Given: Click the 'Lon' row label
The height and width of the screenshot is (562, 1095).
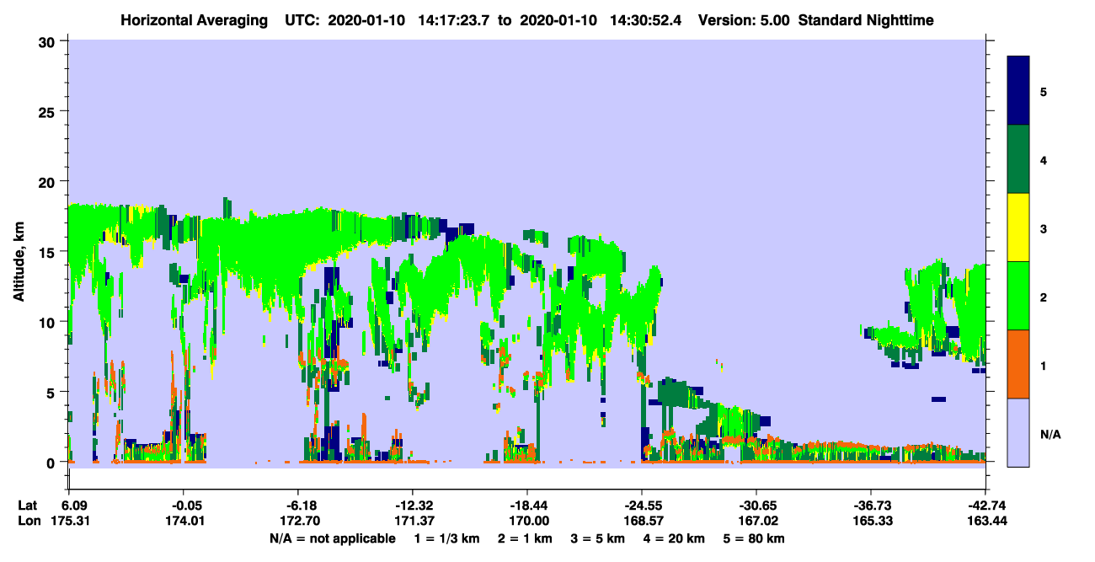Looking at the screenshot, I should click(x=29, y=521).
